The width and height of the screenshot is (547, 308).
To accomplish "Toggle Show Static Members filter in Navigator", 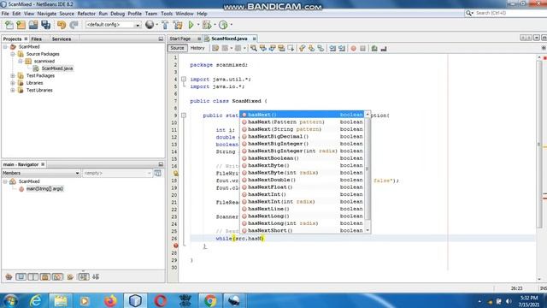I will tap(33, 277).
